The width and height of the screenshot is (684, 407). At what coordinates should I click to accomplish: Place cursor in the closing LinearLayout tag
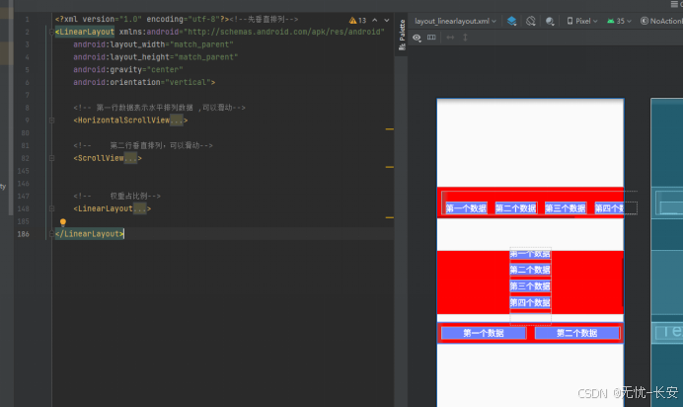coord(90,234)
